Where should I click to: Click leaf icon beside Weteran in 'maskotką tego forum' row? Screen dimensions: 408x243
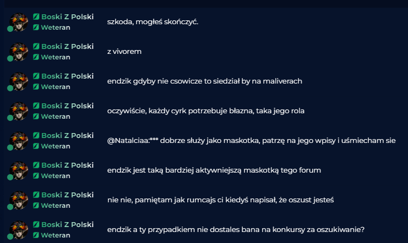click(x=36, y=175)
